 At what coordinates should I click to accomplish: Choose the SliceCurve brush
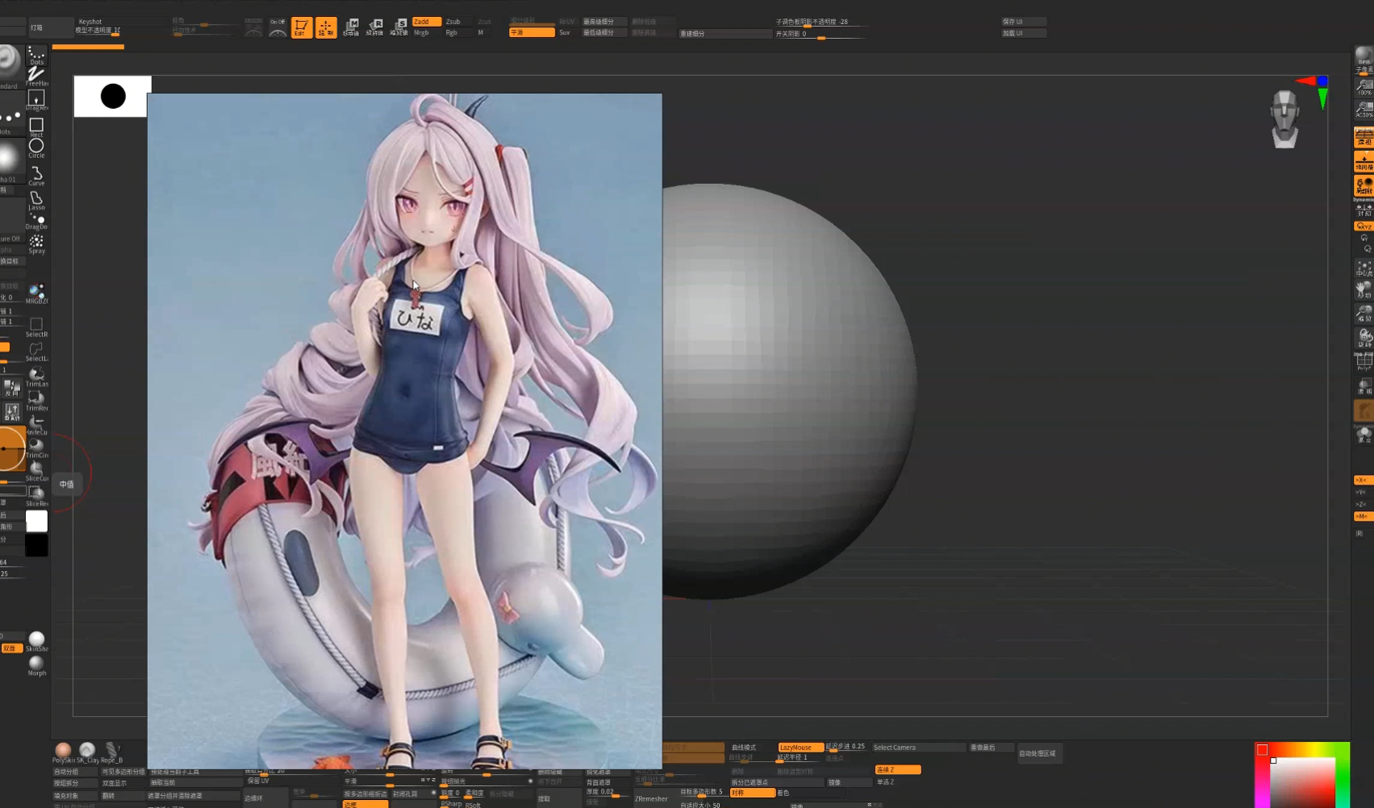36,472
